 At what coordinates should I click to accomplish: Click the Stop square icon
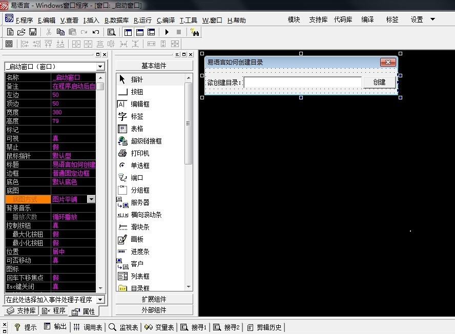179,32
